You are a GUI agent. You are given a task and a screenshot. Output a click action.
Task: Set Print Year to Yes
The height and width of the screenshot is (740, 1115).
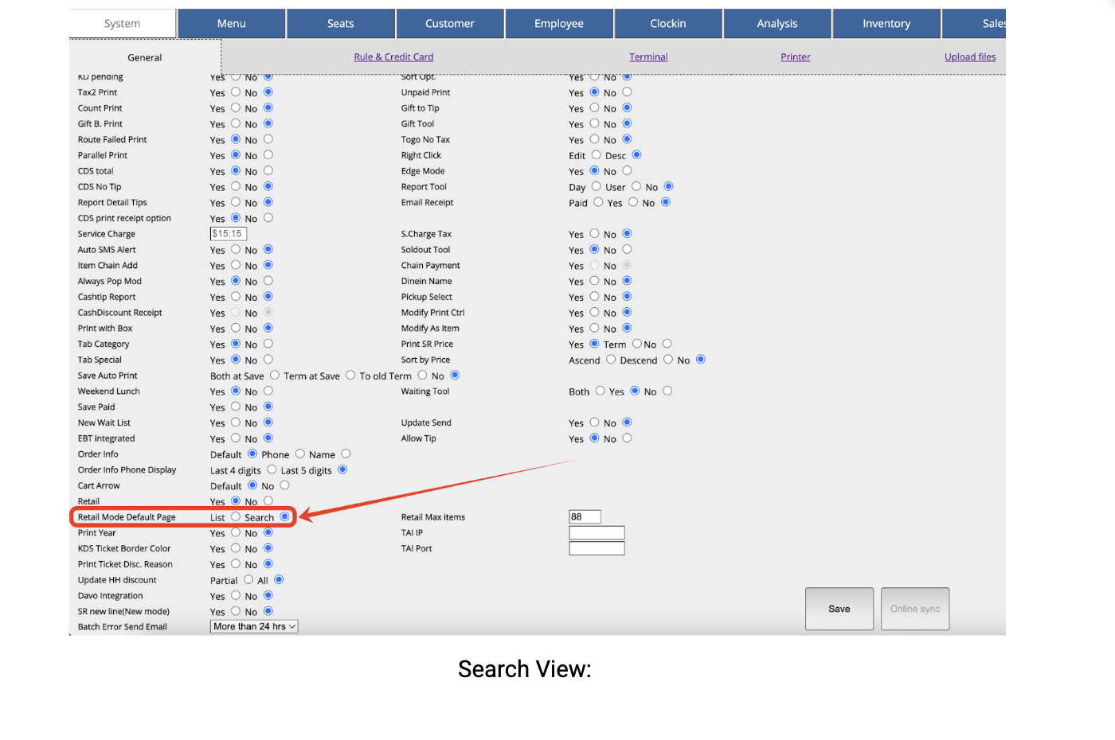coord(236,532)
